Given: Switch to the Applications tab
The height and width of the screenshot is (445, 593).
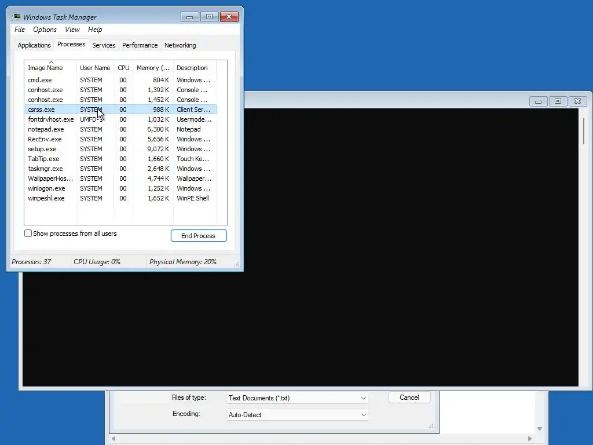Looking at the screenshot, I should [34, 45].
